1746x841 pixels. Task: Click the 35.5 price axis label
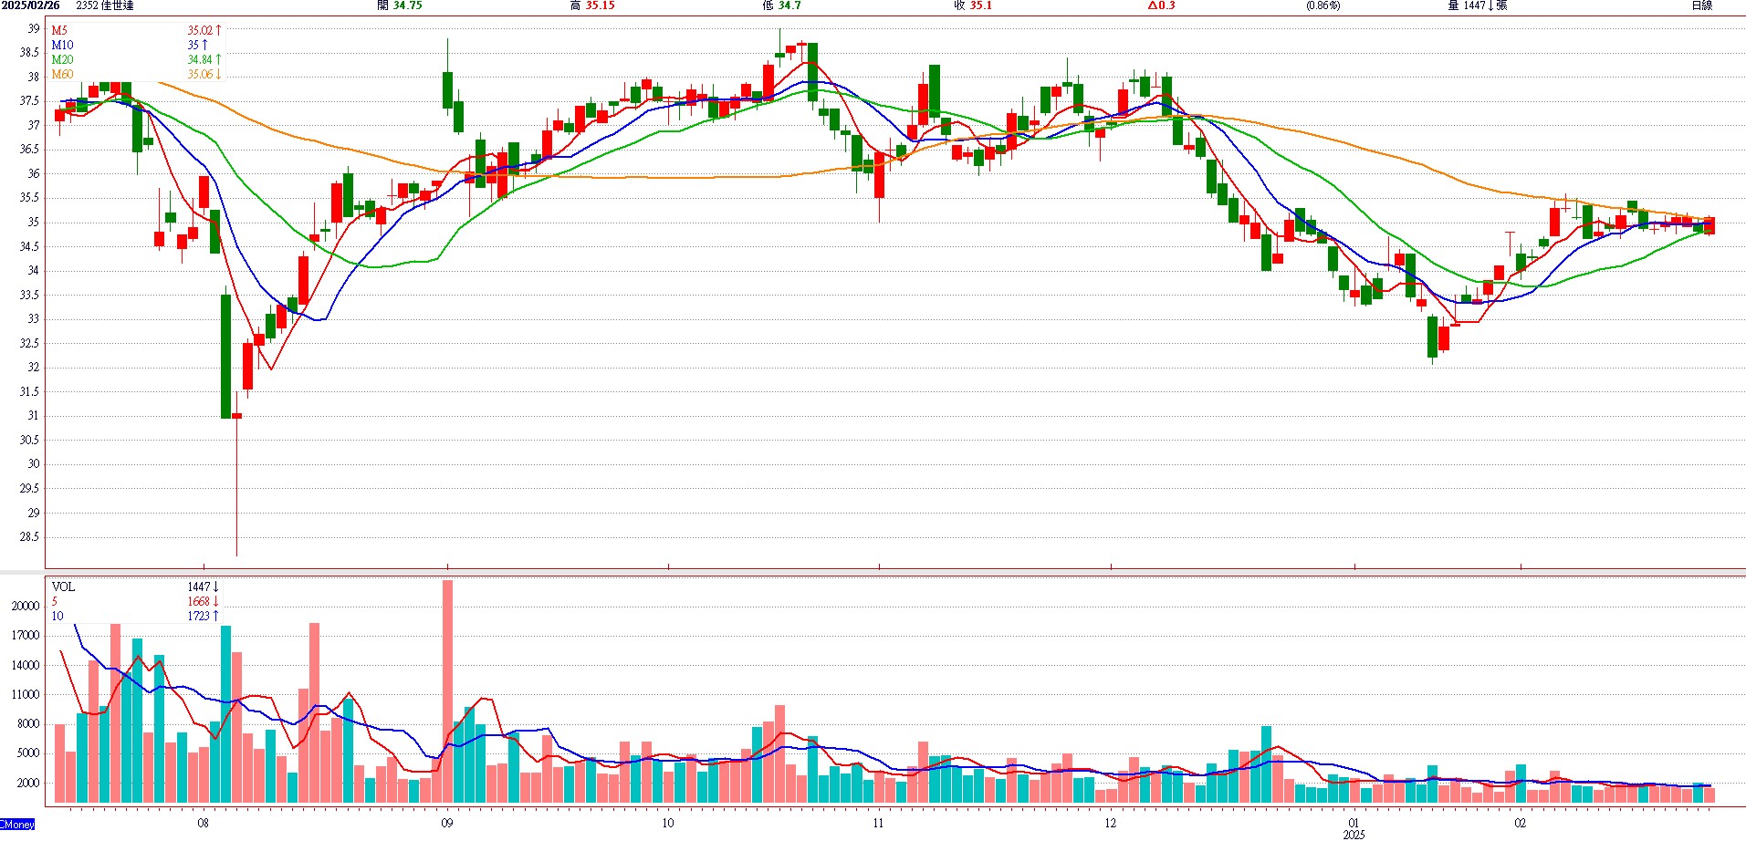point(30,197)
